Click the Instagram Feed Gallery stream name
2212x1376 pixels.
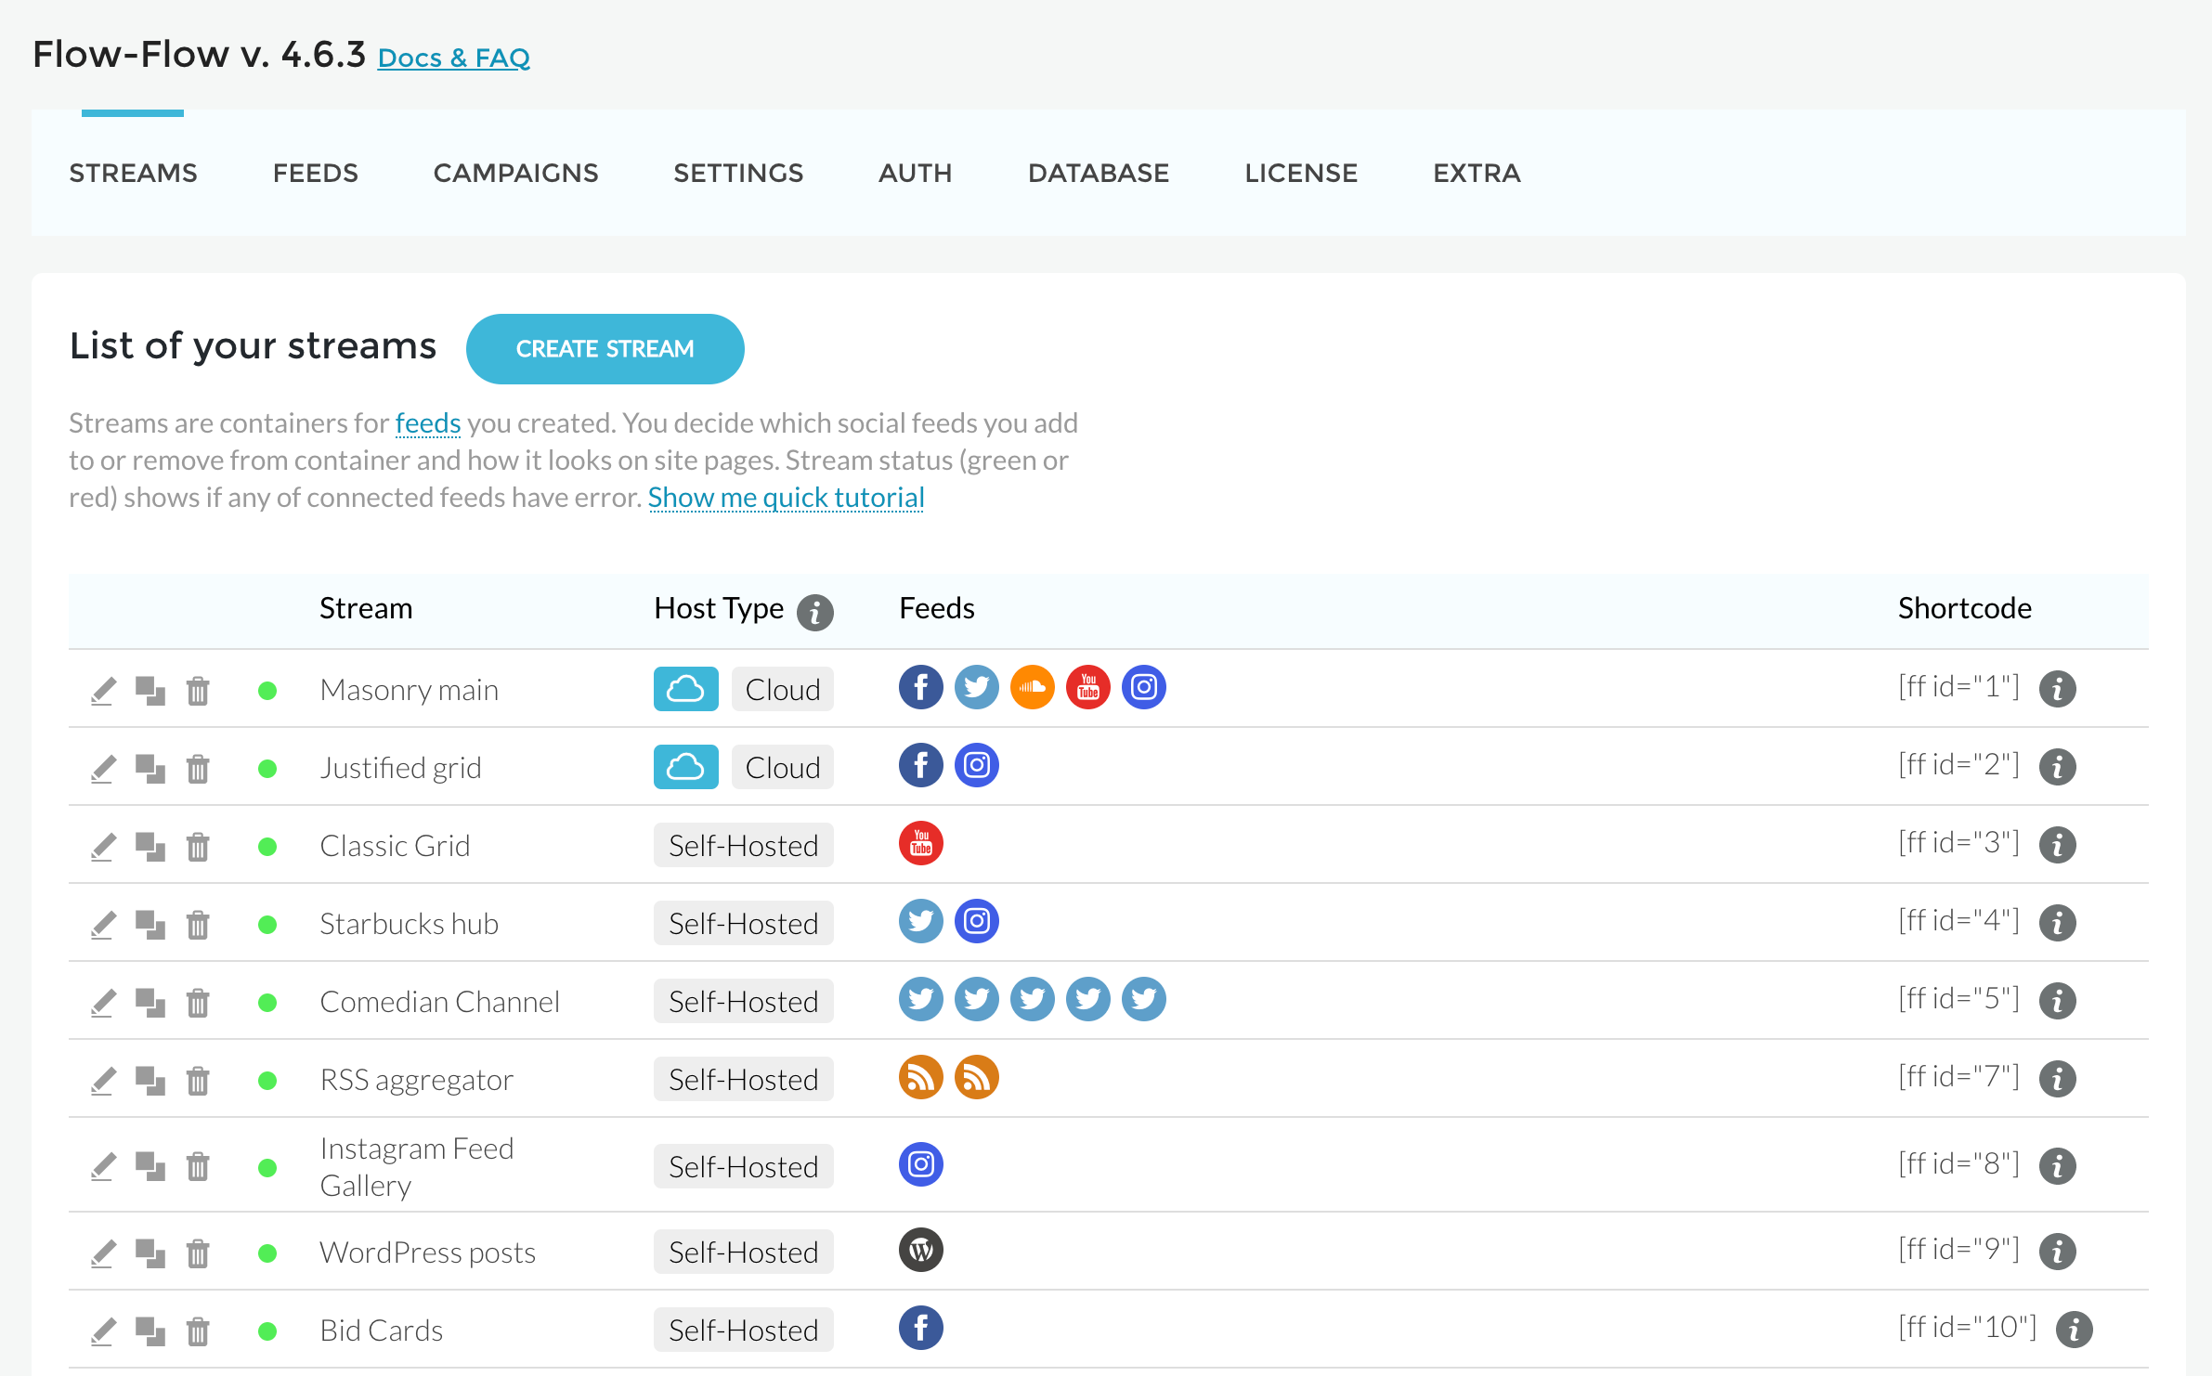coord(416,1167)
